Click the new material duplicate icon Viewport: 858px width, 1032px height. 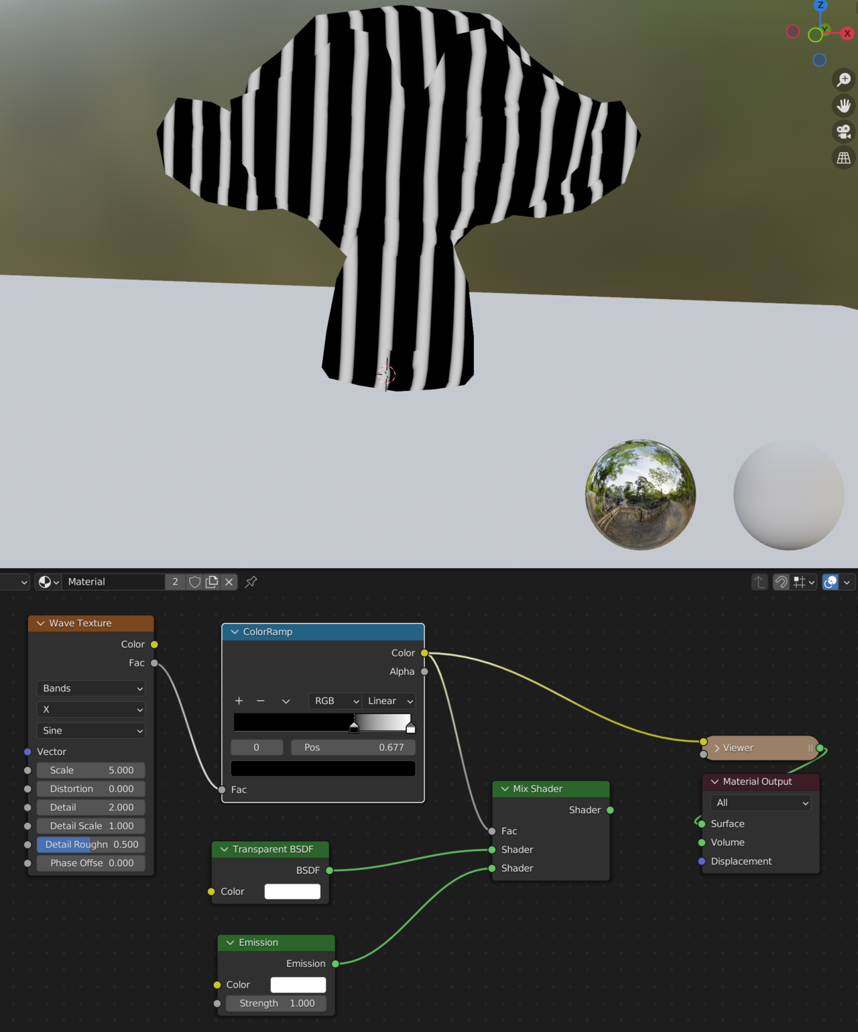tap(212, 582)
